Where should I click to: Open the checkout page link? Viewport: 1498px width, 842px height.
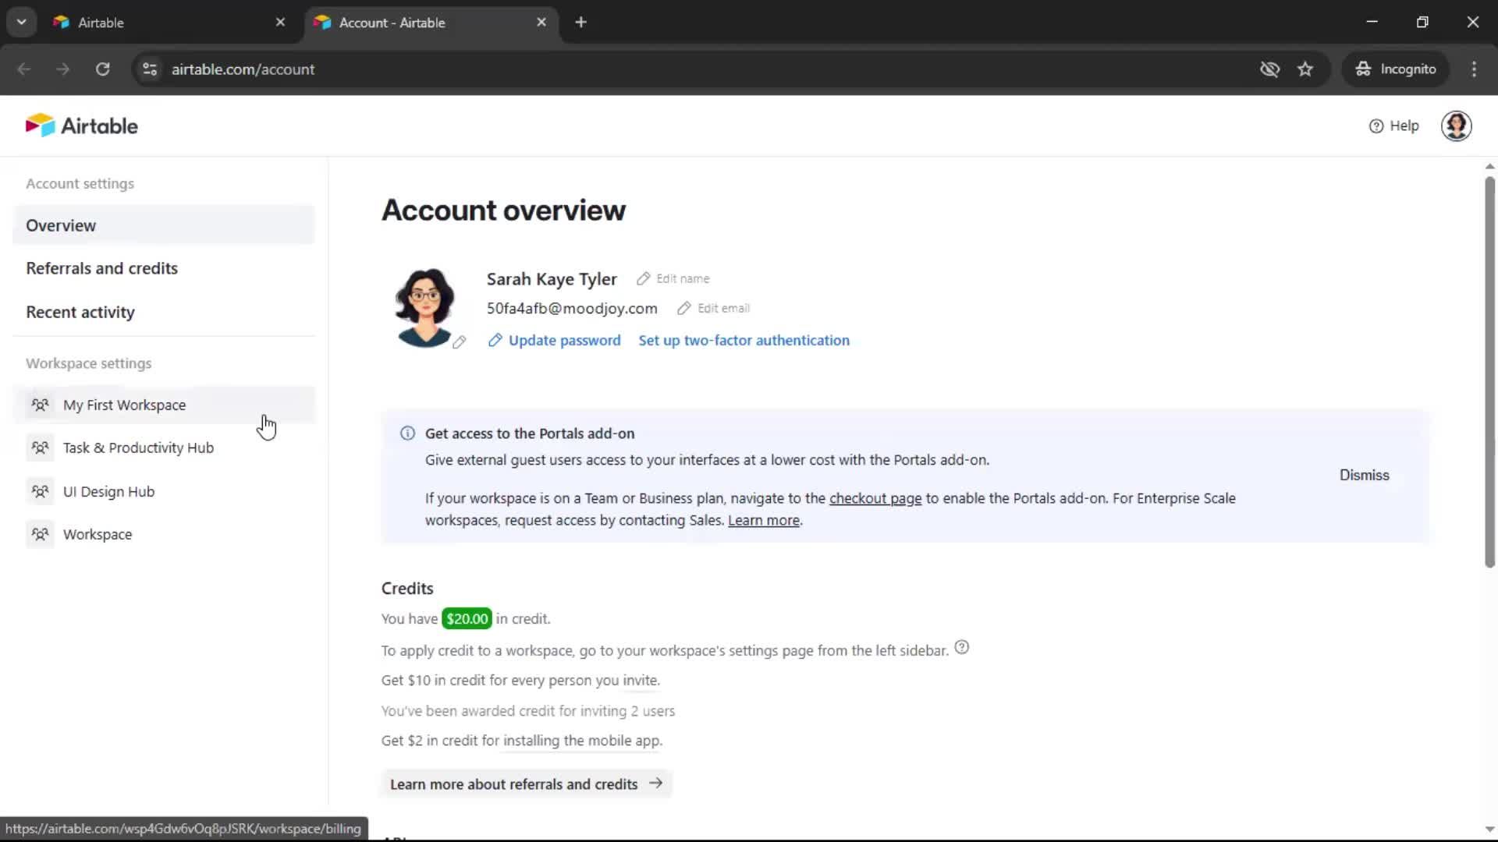pos(875,498)
